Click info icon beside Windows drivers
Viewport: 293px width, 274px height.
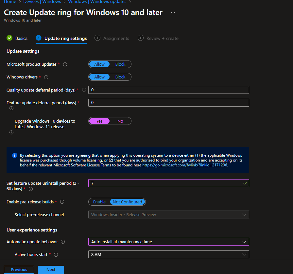point(46,77)
